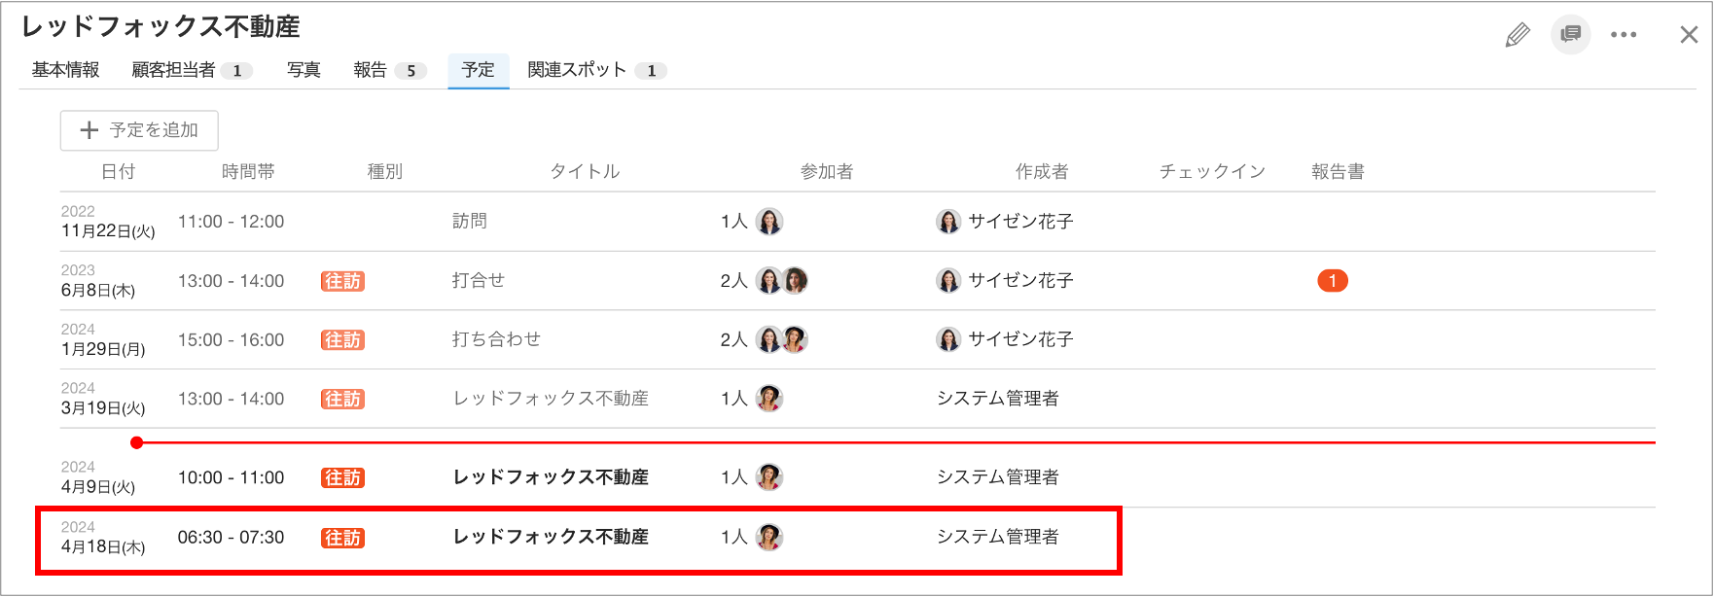The width and height of the screenshot is (1714, 597).
Task: Close the レッドフォックス不動産 panel
Action: (x=1689, y=35)
